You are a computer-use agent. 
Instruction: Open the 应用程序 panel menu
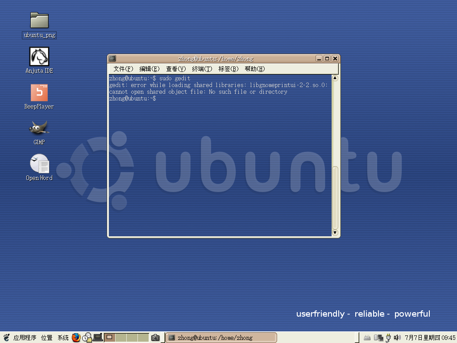click(25, 338)
